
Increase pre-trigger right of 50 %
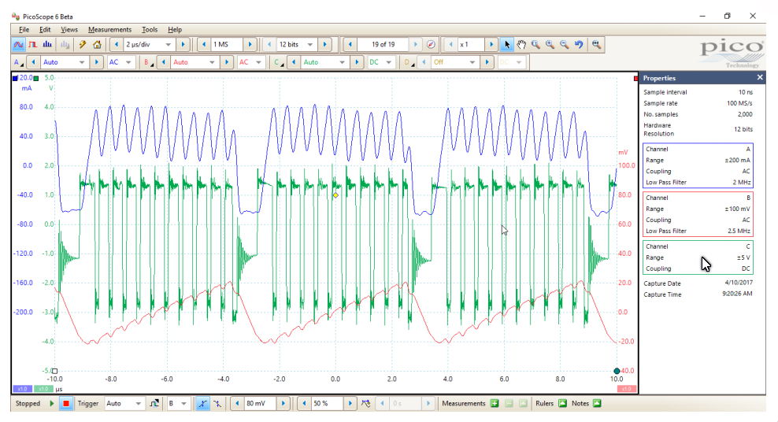(x=350, y=404)
